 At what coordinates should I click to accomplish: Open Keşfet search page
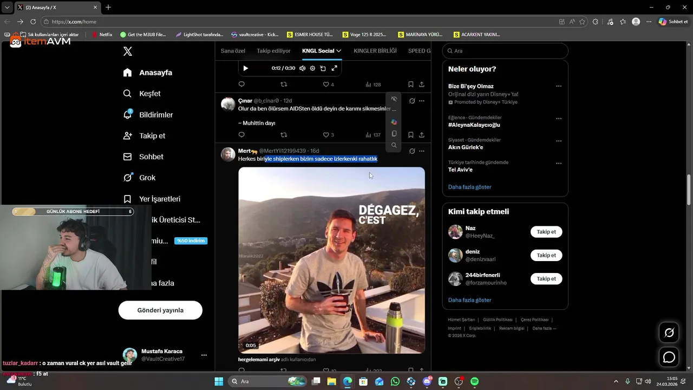pos(142,94)
